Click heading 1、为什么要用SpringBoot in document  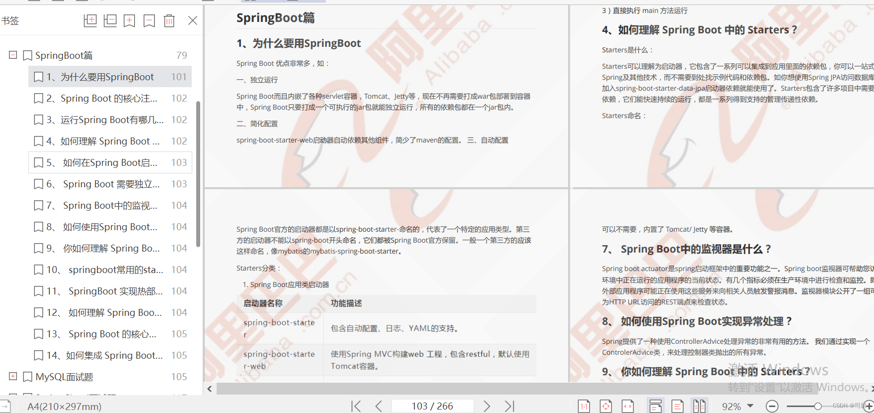tap(299, 43)
